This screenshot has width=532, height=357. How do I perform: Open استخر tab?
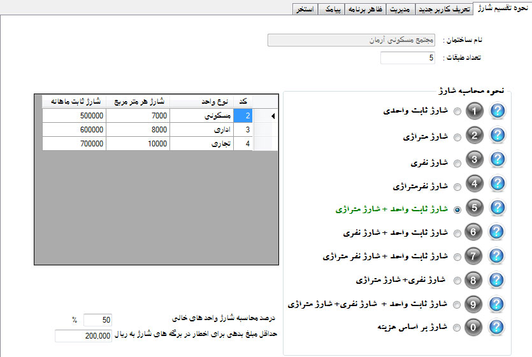click(x=305, y=9)
